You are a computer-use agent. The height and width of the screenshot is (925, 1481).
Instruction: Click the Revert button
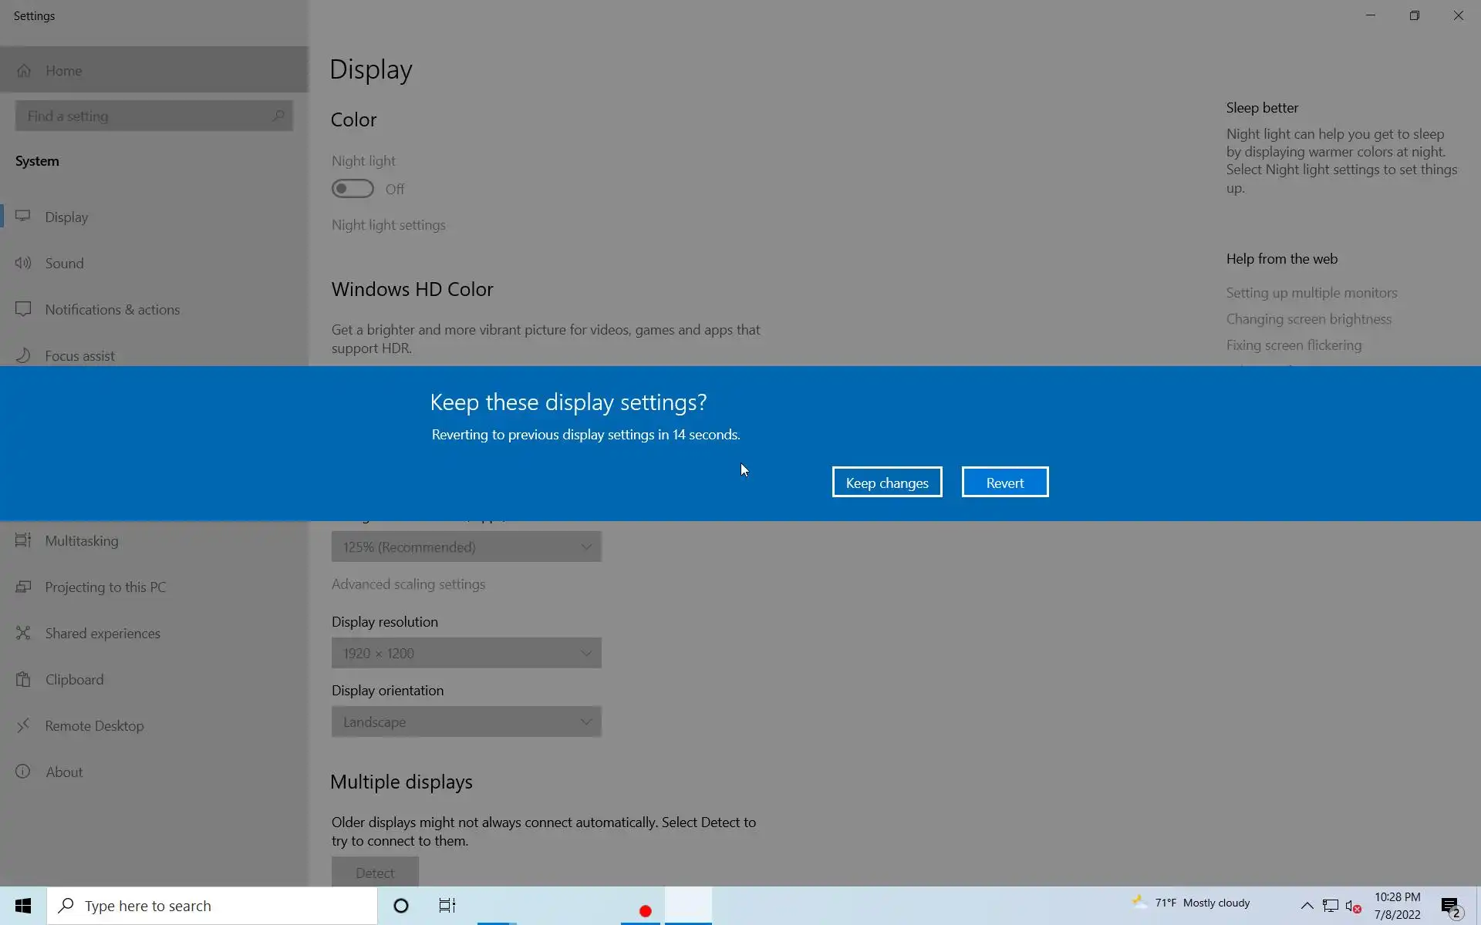coord(1004,483)
